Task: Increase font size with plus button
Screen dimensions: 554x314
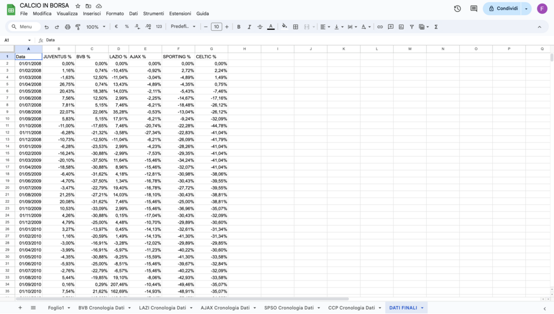Action: click(227, 27)
